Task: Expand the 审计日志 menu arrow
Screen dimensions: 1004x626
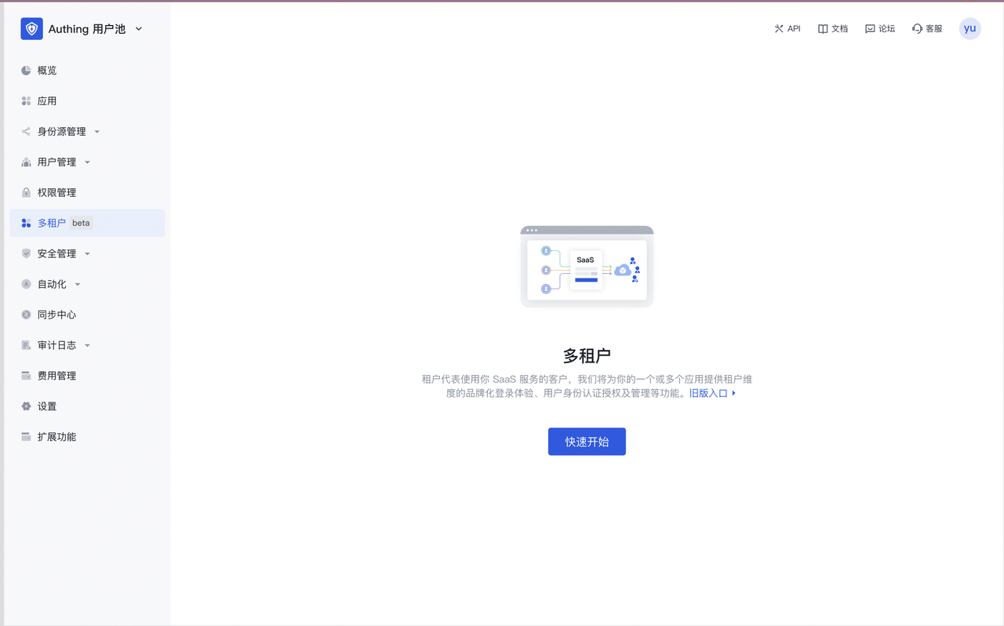Action: point(87,345)
